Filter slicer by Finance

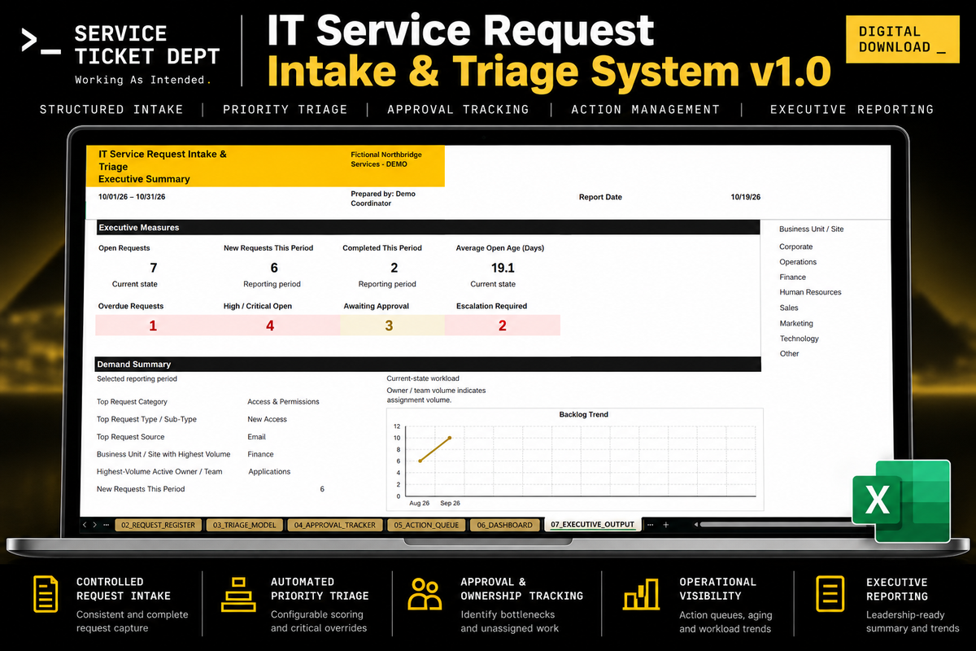pyautogui.click(x=793, y=277)
